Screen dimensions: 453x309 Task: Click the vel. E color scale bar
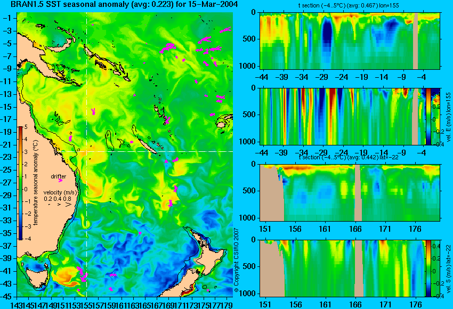tap(428, 116)
